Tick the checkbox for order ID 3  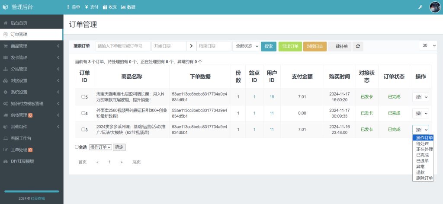[x=83, y=130]
